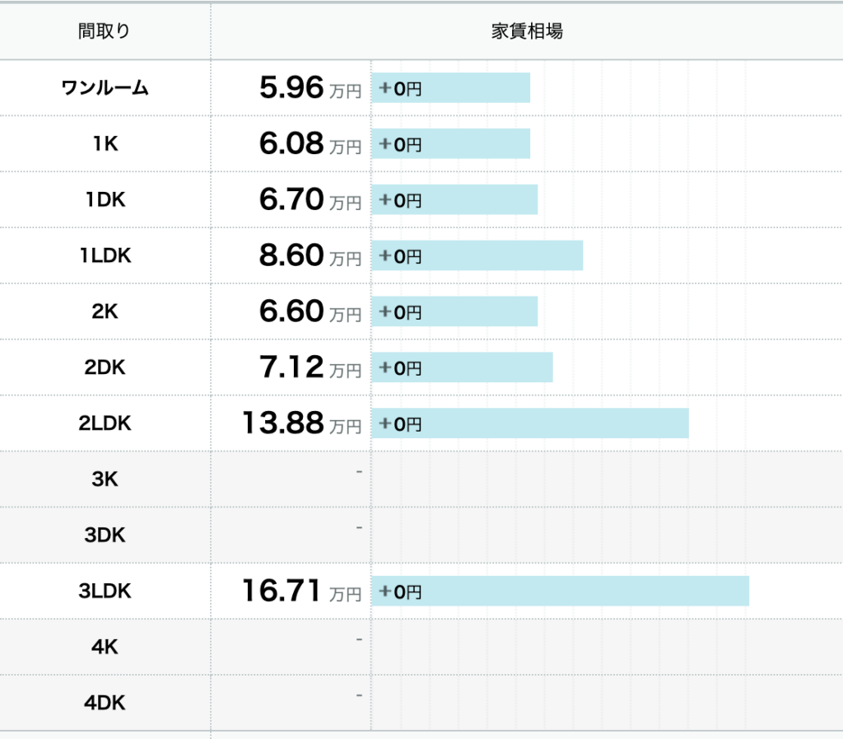Select the 1K floor plan label
The image size is (843, 739).
pos(105,143)
